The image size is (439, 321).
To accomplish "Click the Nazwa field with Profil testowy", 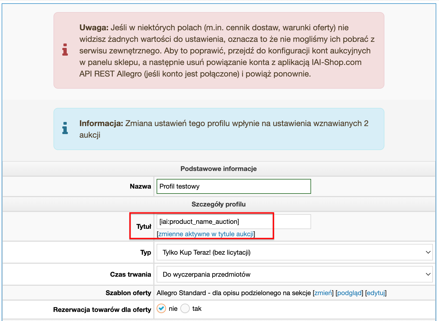I will [x=234, y=186].
